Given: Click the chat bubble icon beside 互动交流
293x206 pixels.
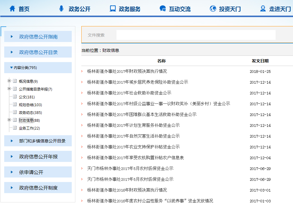Looking at the screenshot, I should point(163,9).
